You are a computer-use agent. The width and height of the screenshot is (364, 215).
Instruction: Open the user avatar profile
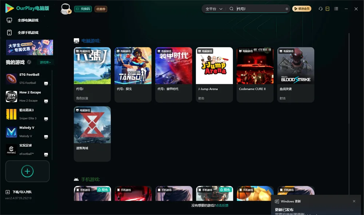point(66,9)
